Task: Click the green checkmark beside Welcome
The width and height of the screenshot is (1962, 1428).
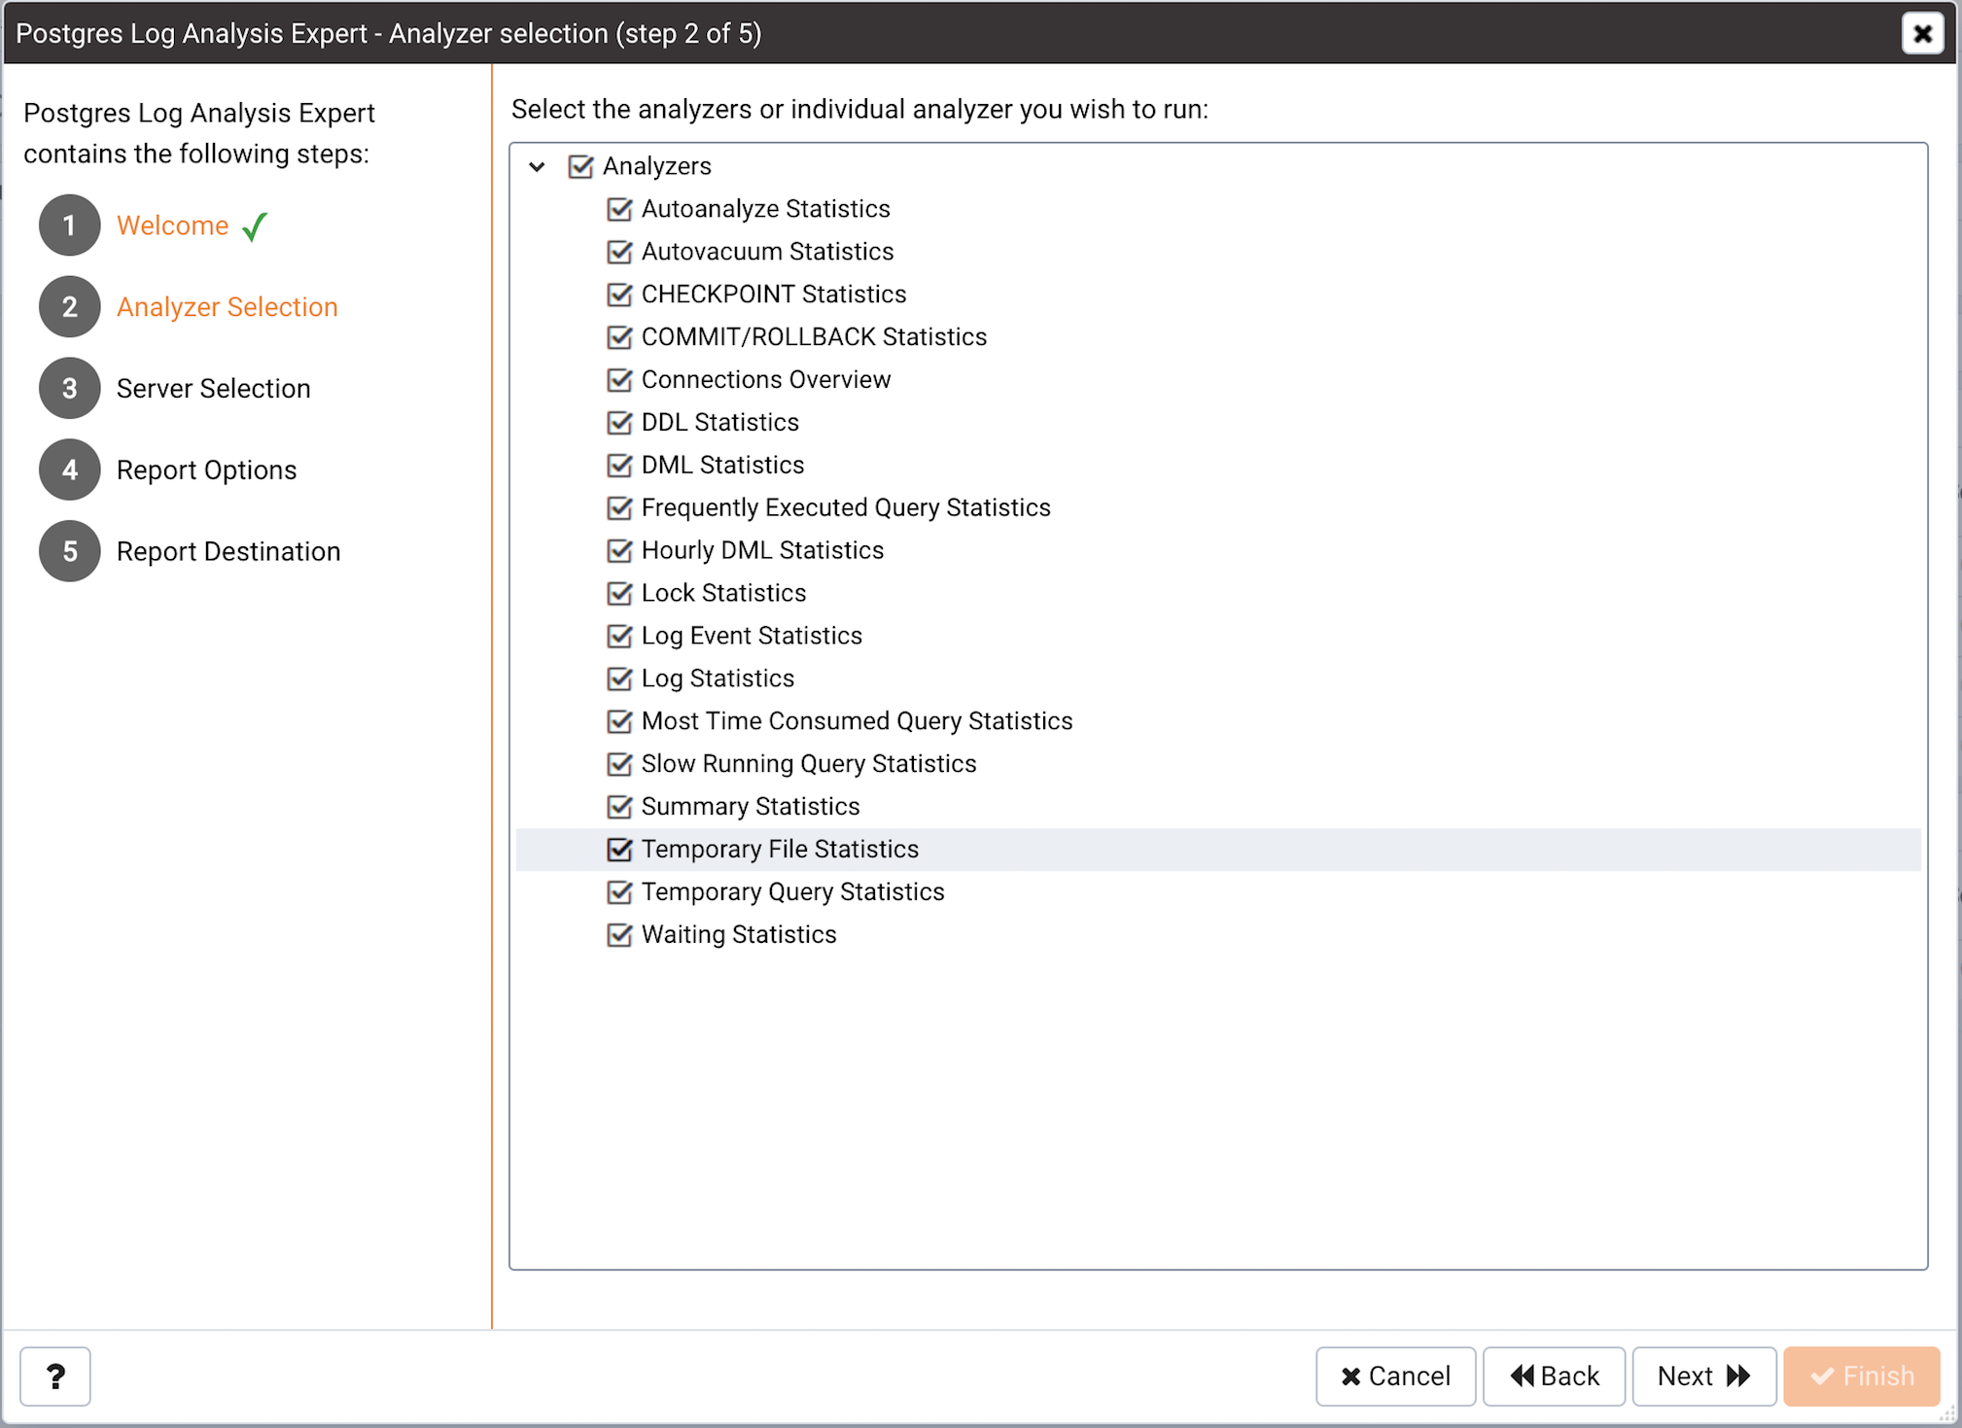Action: [255, 226]
